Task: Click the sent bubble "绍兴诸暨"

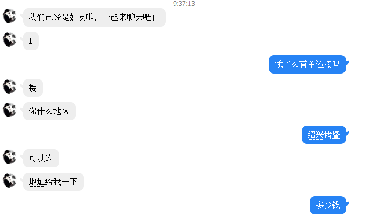Action: point(324,135)
